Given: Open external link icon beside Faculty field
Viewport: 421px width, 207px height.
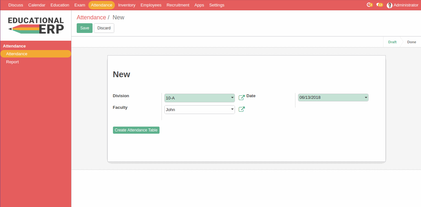Looking at the screenshot, I should coord(241,109).
